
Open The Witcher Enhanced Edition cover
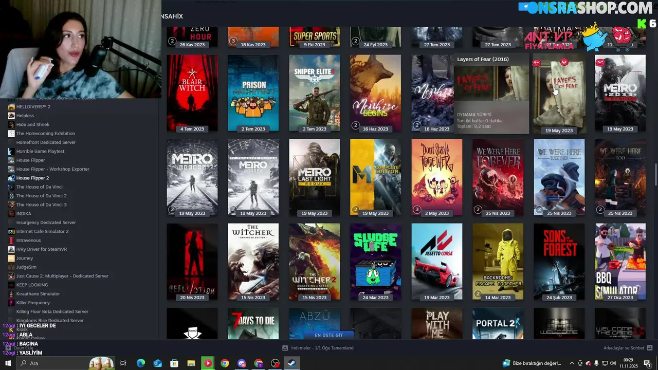coord(253,262)
